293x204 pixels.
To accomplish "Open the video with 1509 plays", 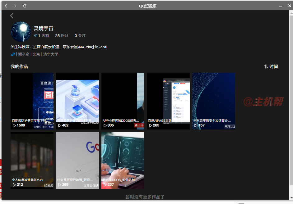I will [x=32, y=101].
